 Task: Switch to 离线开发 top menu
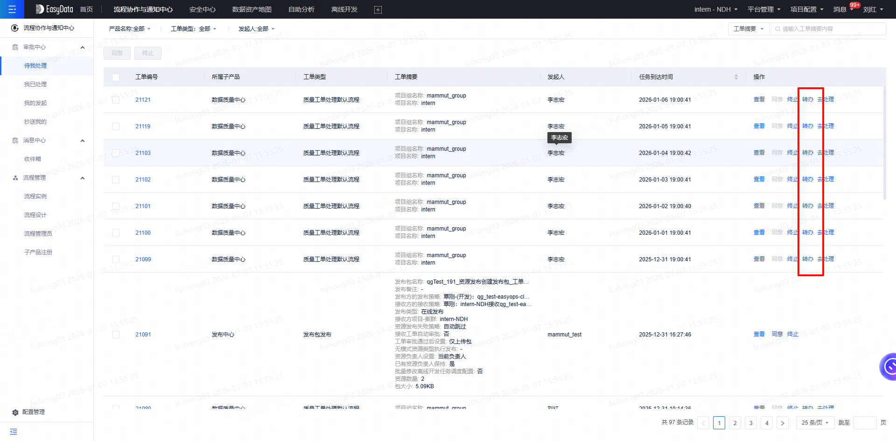(344, 9)
